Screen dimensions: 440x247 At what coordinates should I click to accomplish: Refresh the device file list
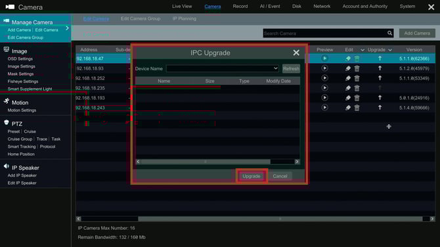(291, 68)
